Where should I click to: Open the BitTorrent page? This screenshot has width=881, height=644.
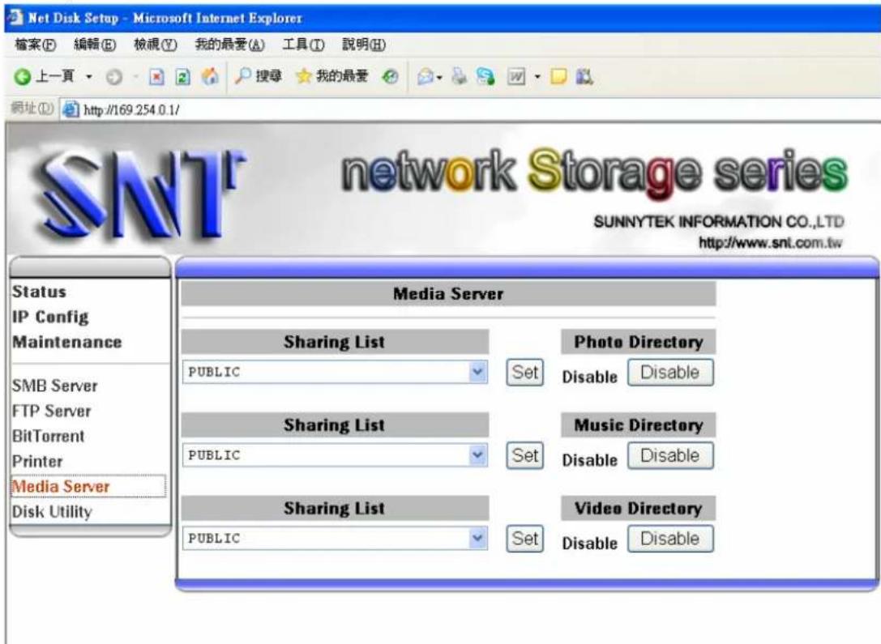(49, 437)
